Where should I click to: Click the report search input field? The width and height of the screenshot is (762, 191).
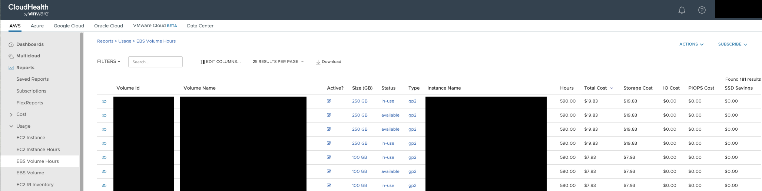point(155,62)
